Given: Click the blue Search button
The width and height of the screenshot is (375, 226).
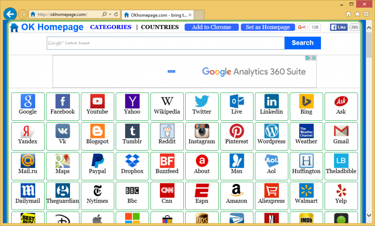Looking at the screenshot, I should click(302, 43).
